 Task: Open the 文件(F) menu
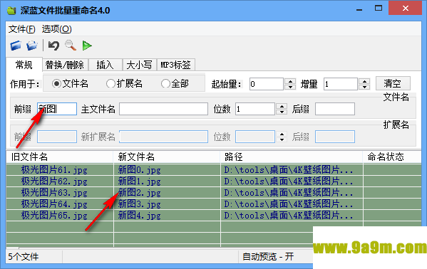(x=22, y=29)
